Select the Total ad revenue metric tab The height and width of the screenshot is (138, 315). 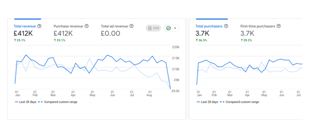[x=114, y=26]
